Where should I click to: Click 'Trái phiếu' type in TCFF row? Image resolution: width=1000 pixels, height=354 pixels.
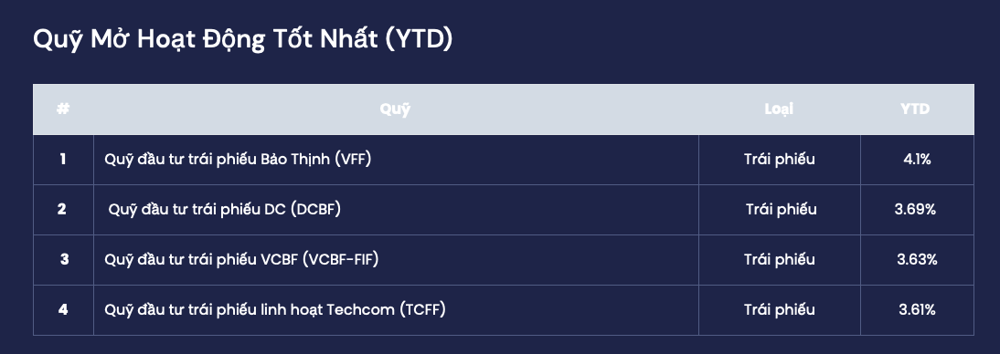[780, 310]
